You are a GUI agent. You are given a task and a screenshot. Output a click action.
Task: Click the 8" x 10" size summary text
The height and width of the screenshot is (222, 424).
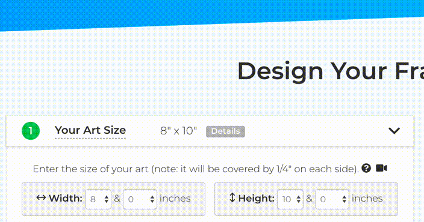[178, 131]
